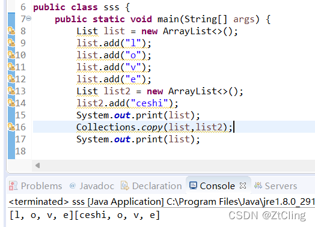Click the editor horizontal scroll left arrow
This screenshot has height=227, width=315.
coord(37,166)
